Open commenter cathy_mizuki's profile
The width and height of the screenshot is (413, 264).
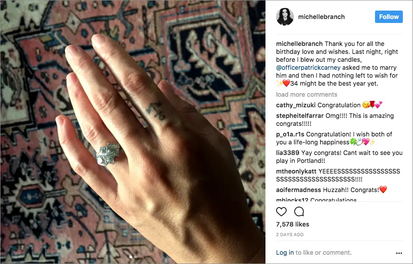pyautogui.click(x=296, y=105)
